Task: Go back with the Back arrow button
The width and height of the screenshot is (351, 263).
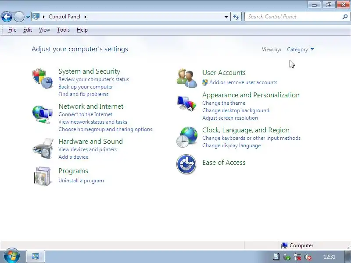Action: [x=7, y=17]
